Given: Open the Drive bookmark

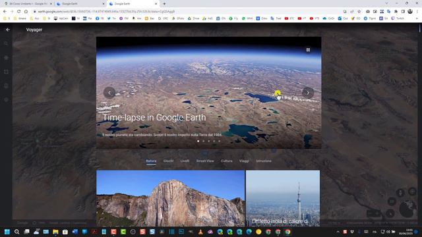Looking at the screenshot, I should click(193, 18).
